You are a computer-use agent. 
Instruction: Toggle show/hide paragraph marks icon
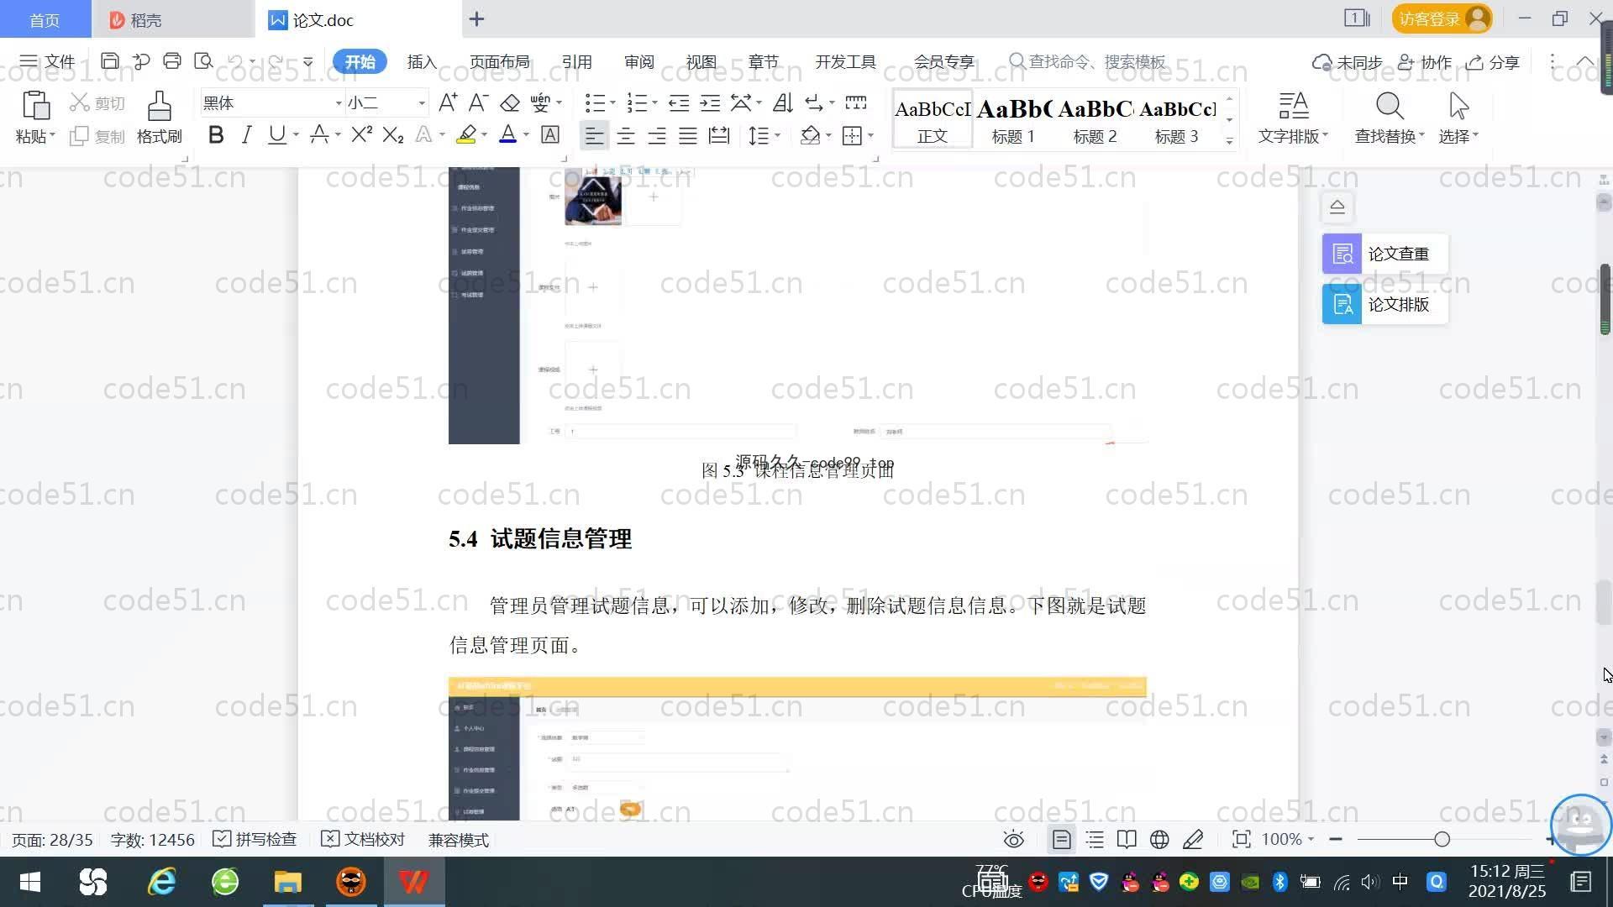pyautogui.click(x=813, y=102)
